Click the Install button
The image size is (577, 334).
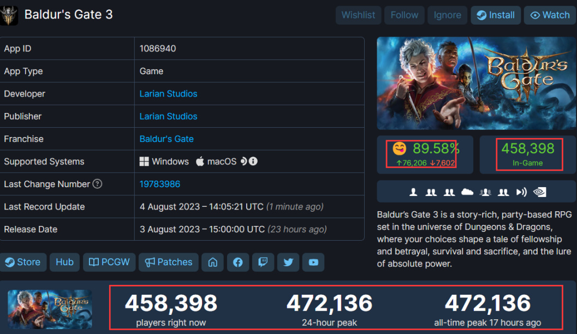pyautogui.click(x=496, y=15)
